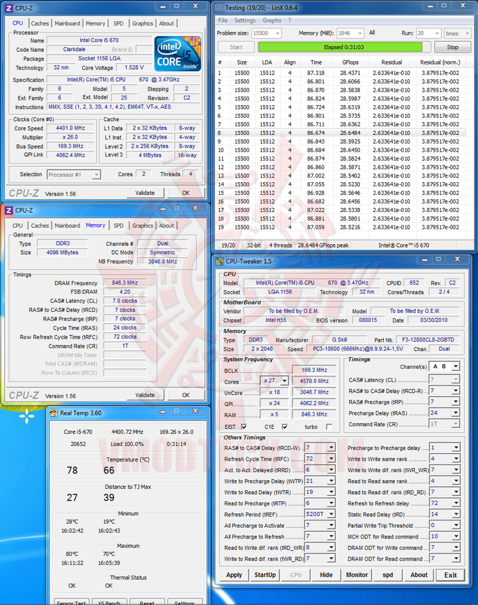Click the CPU-Z title icon in Memory window
This screenshot has height=605, width=478.
(x=9, y=210)
